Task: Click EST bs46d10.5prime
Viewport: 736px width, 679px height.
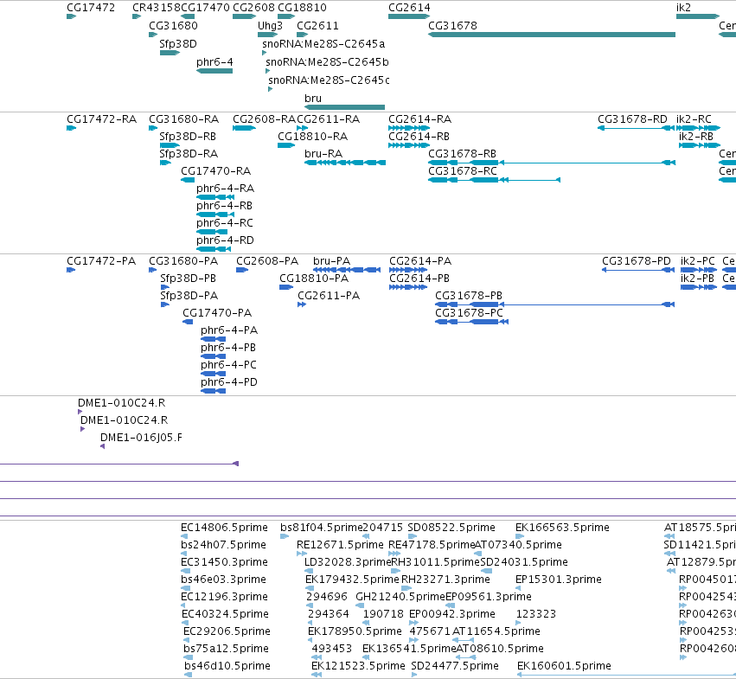Action: tap(227, 666)
